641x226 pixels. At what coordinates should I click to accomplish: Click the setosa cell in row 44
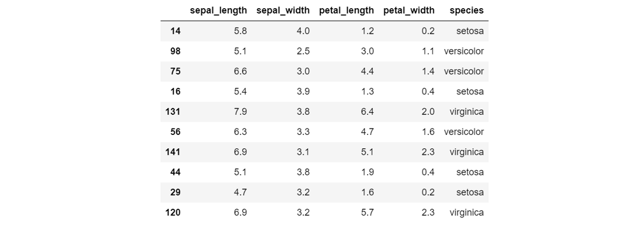470,172
